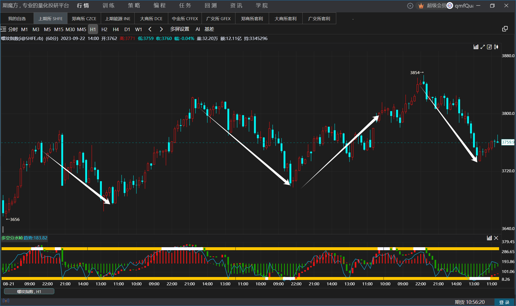Open the 学院 academy menu
The height and width of the screenshot is (306, 516).
pos(261,6)
